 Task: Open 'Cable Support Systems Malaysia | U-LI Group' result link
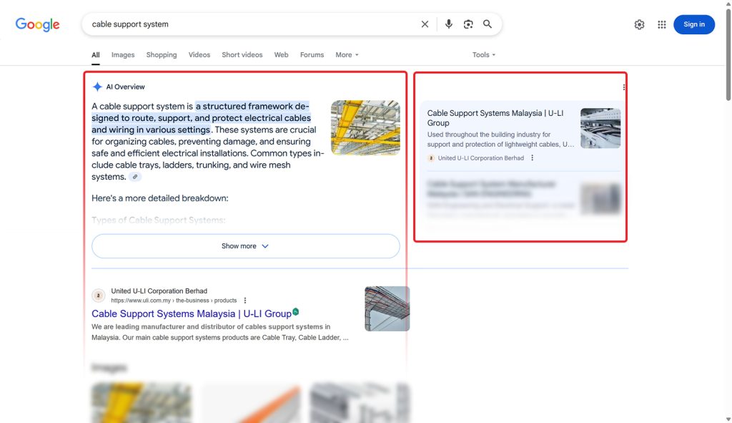coord(192,313)
